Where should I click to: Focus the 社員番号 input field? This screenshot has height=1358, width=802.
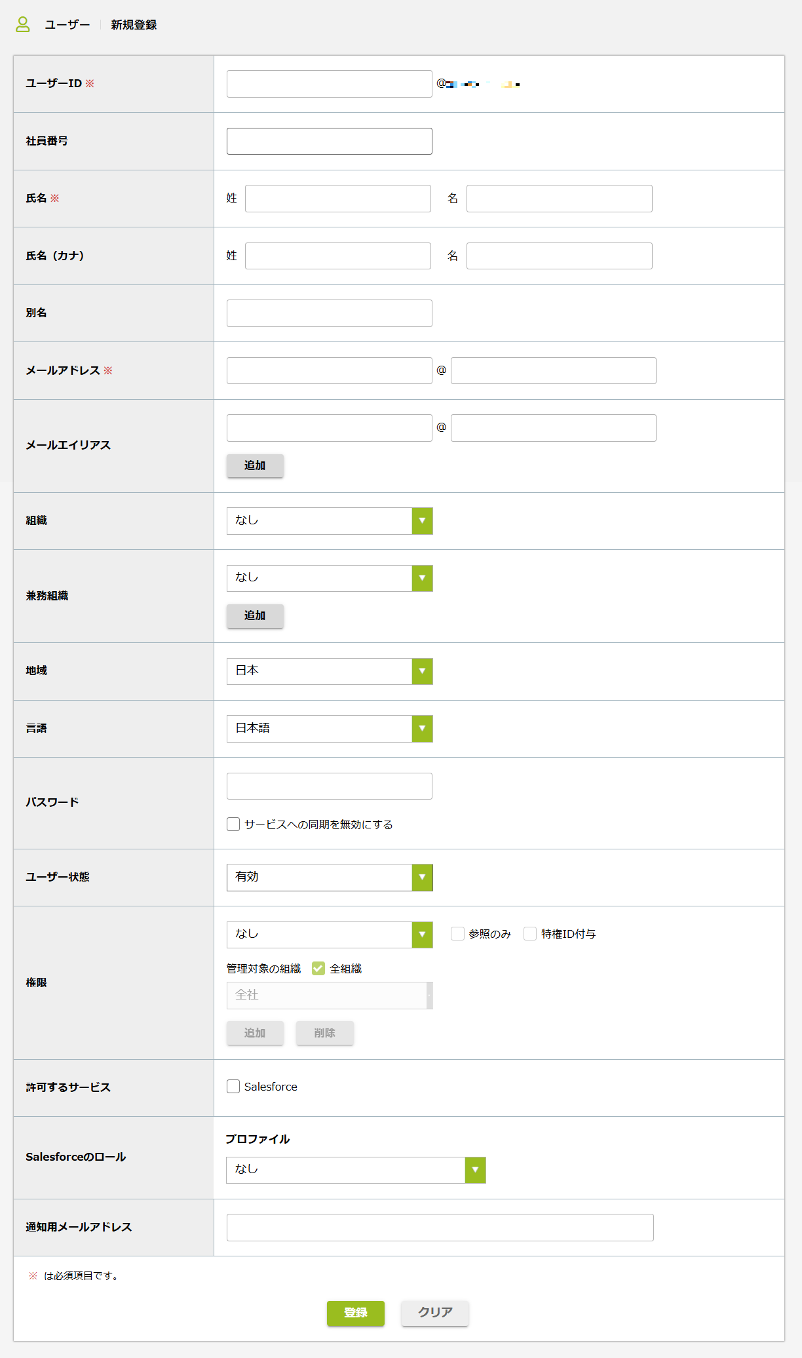coord(330,141)
